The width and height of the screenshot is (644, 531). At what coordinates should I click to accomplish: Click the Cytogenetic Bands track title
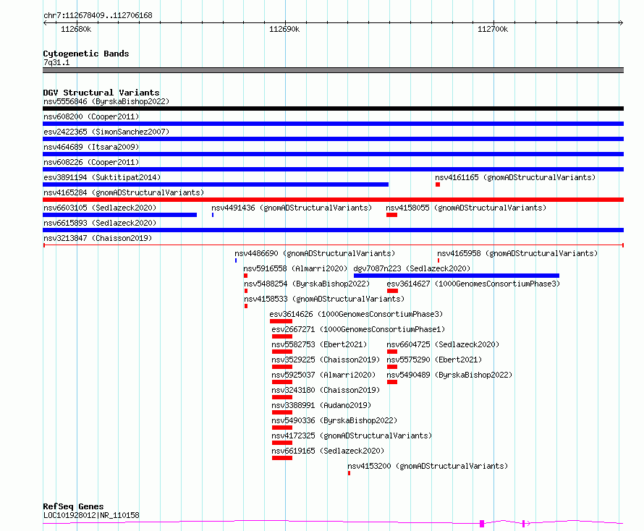(x=86, y=54)
